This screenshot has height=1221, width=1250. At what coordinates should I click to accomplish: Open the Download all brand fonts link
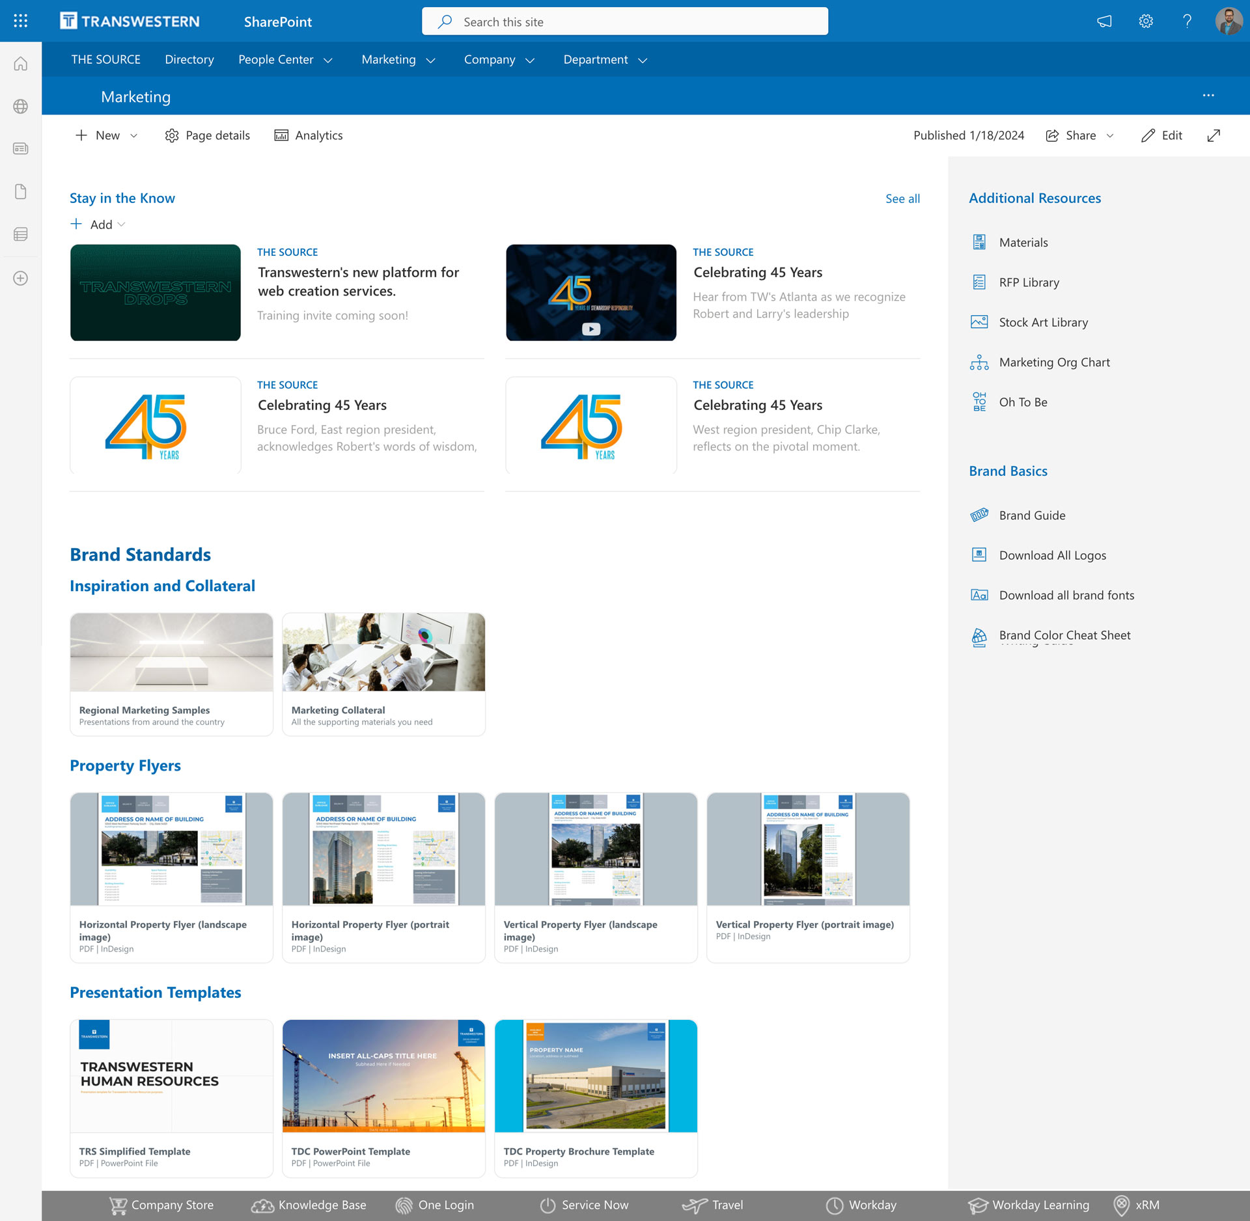tap(1066, 595)
